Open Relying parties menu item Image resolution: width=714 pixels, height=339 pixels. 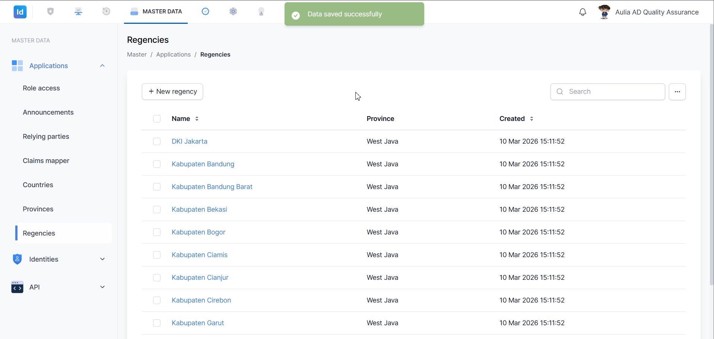46,137
